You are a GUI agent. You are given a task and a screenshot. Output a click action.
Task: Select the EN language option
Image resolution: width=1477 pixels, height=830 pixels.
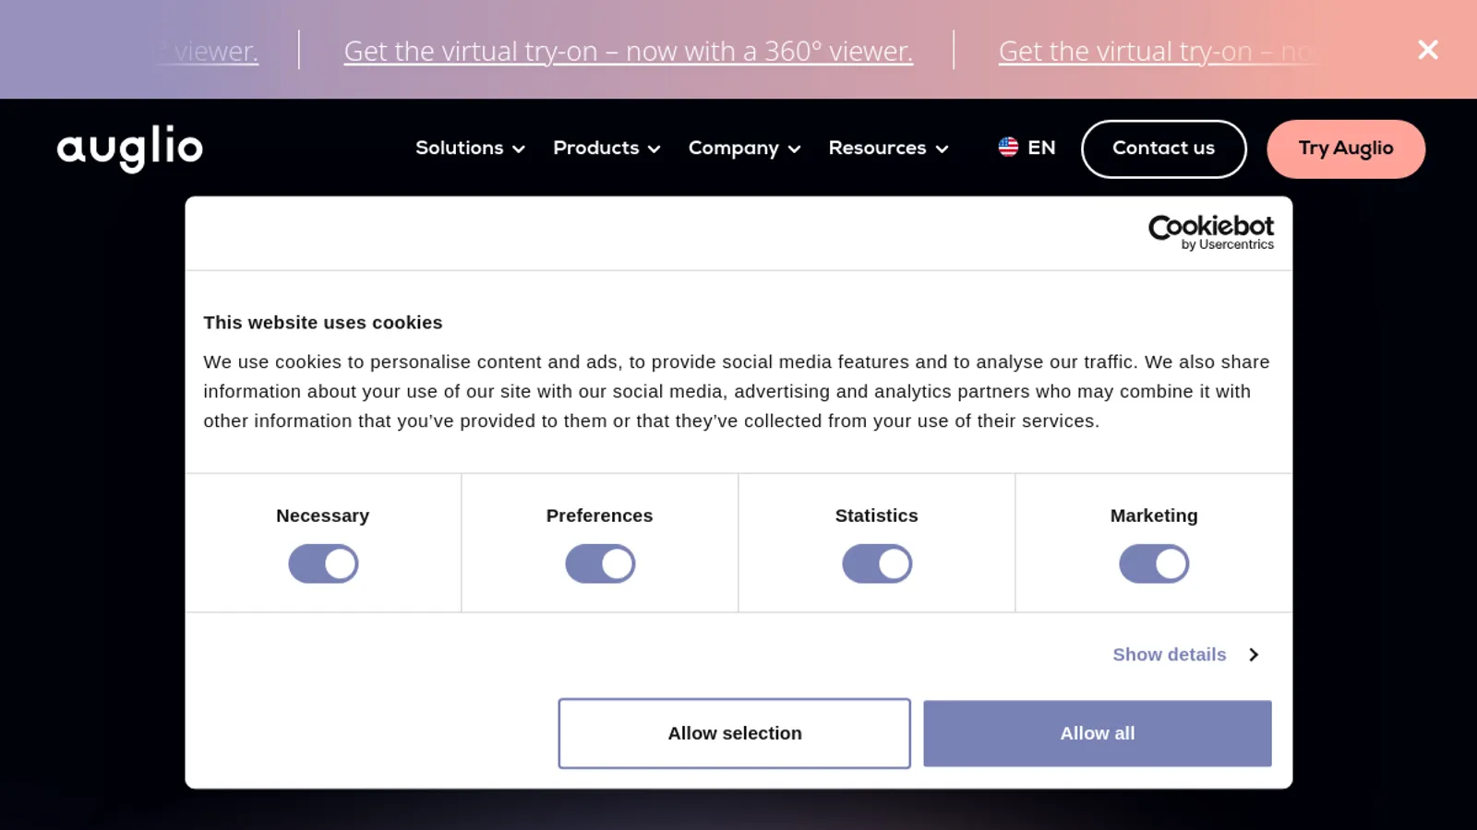[x=1027, y=148]
